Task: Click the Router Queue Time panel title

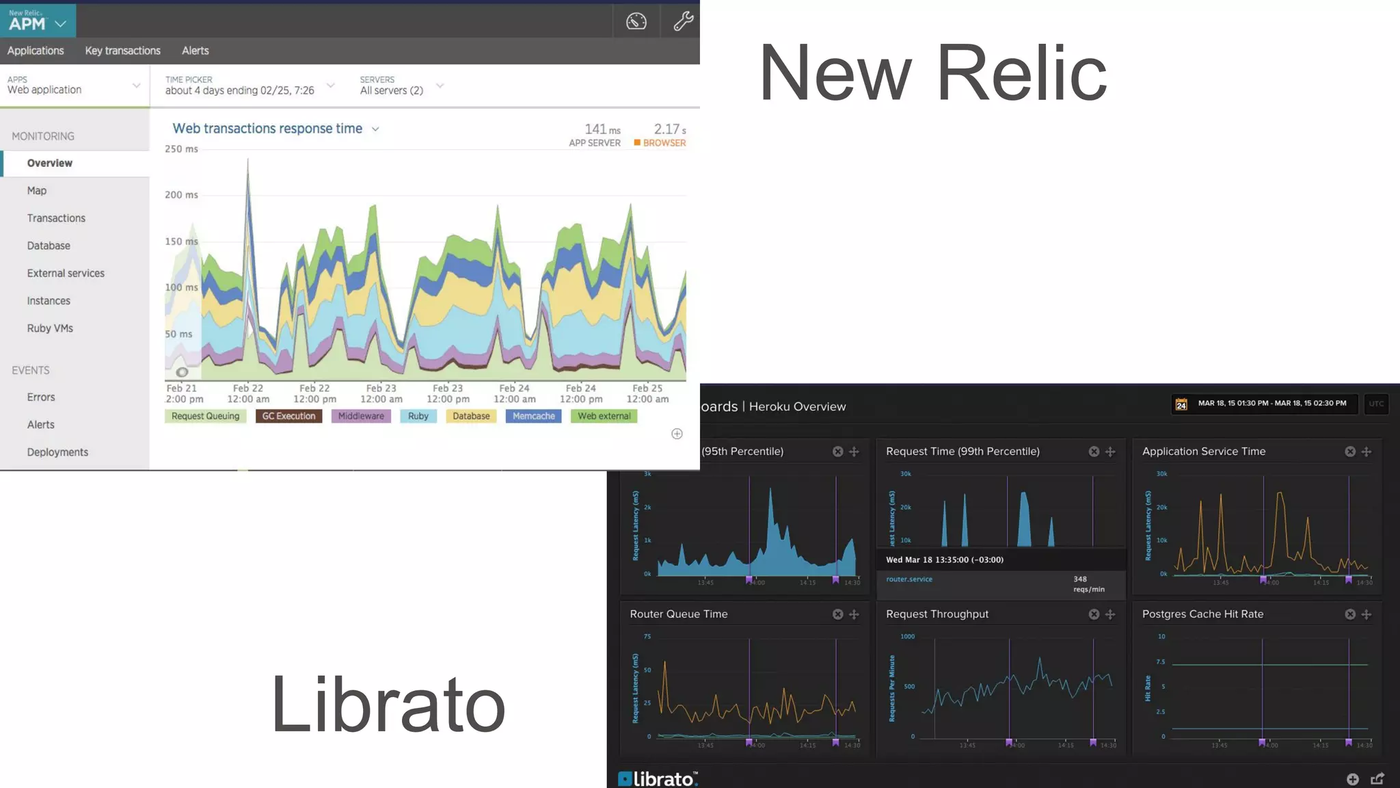Action: click(x=679, y=614)
